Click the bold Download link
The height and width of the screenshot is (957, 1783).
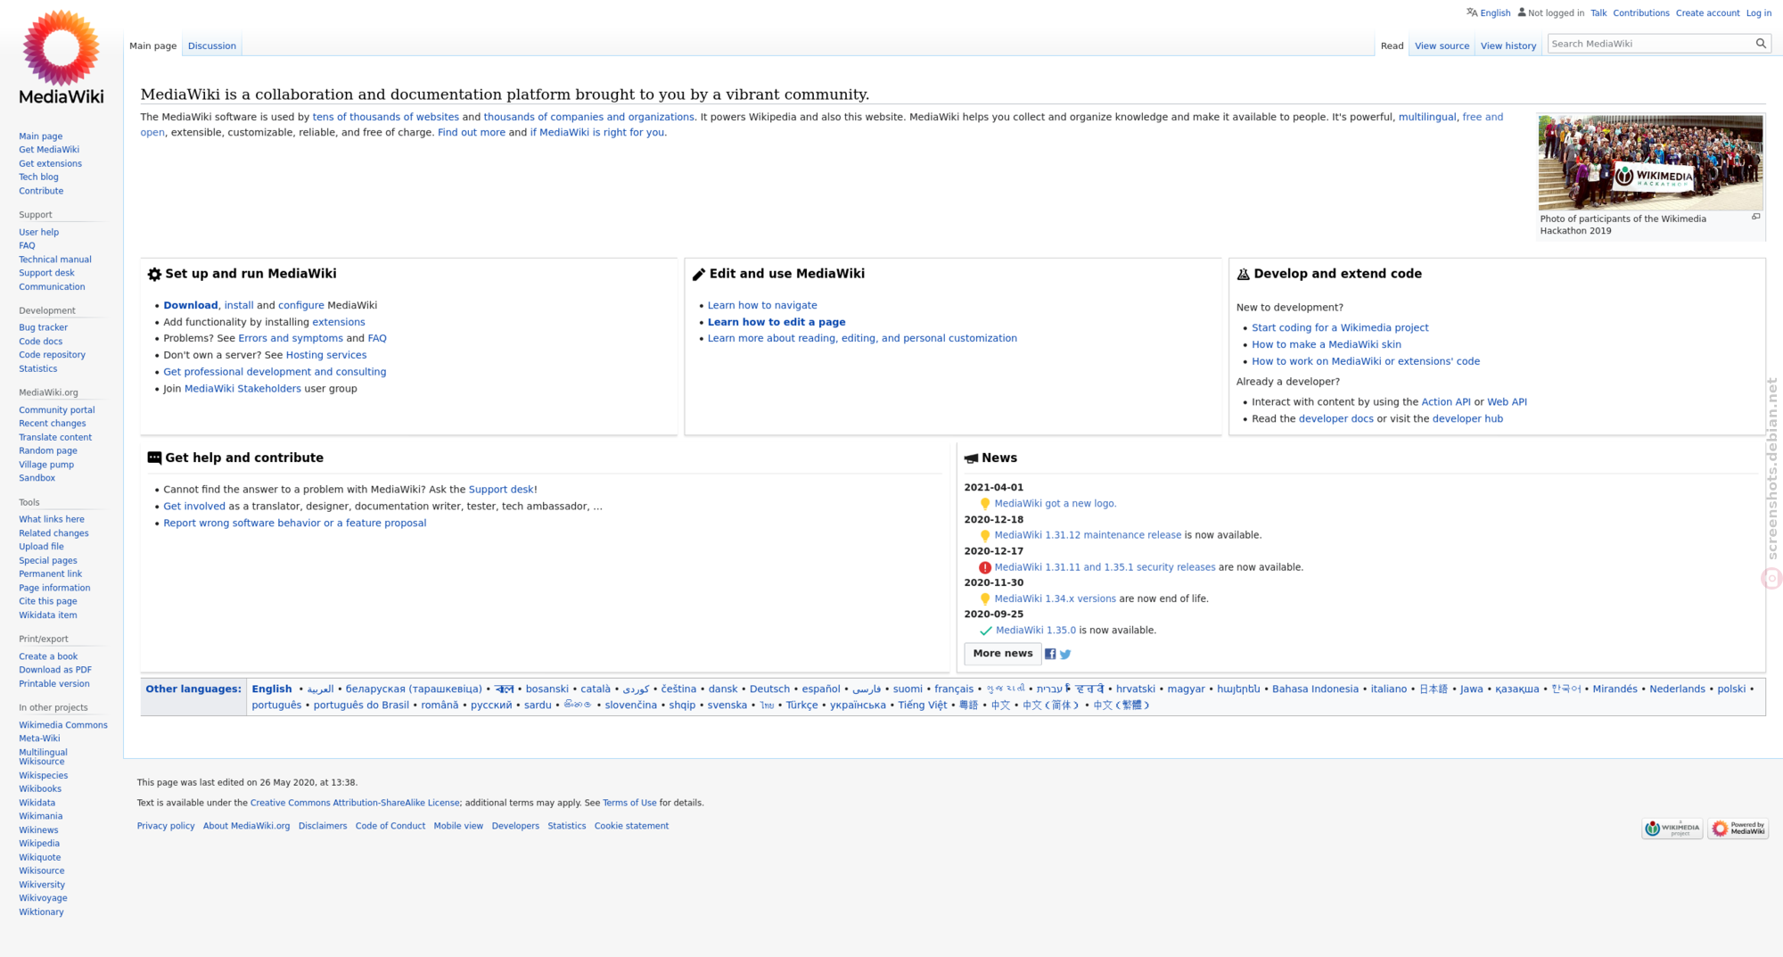[191, 305]
